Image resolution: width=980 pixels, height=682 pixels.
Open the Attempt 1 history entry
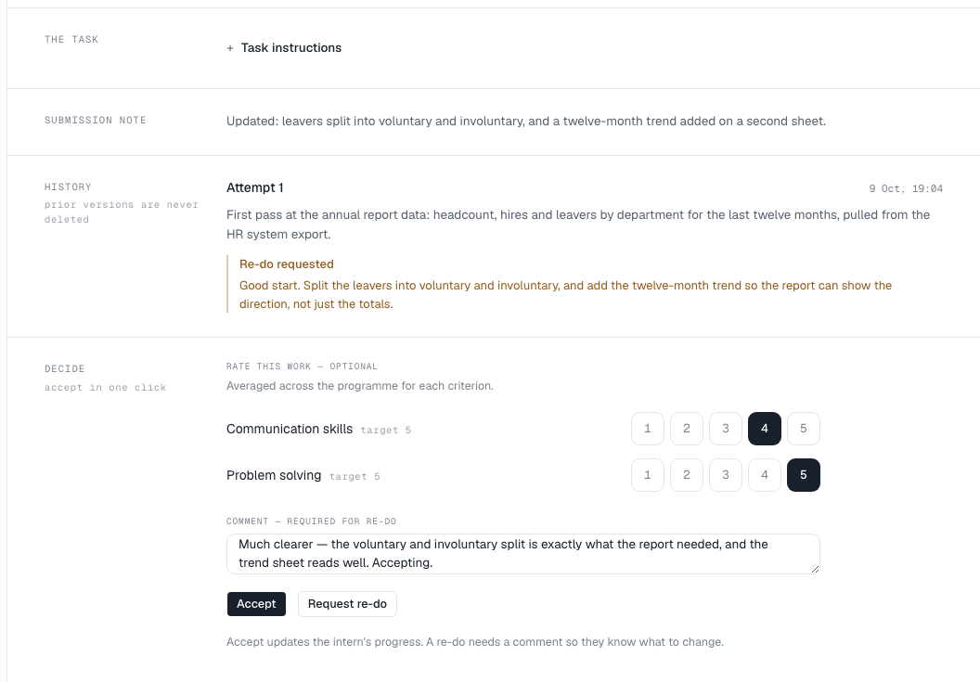pos(255,187)
